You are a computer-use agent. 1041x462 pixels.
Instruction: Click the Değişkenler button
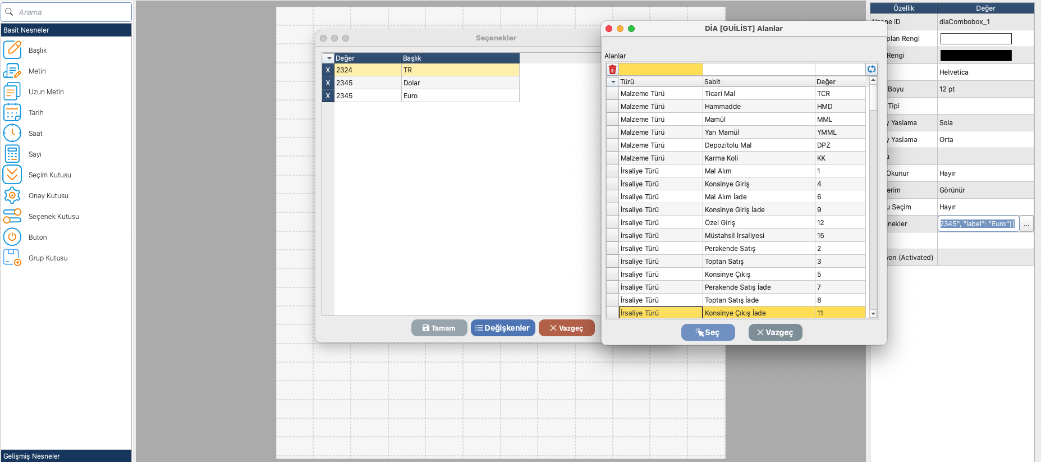pos(503,328)
